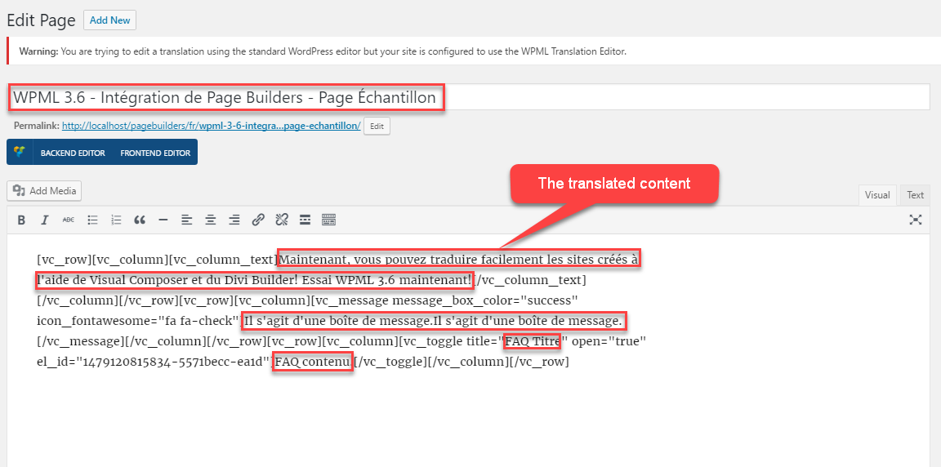Apply italic formatting in editor toolbar
Image resolution: width=941 pixels, height=467 pixels.
[x=44, y=220]
